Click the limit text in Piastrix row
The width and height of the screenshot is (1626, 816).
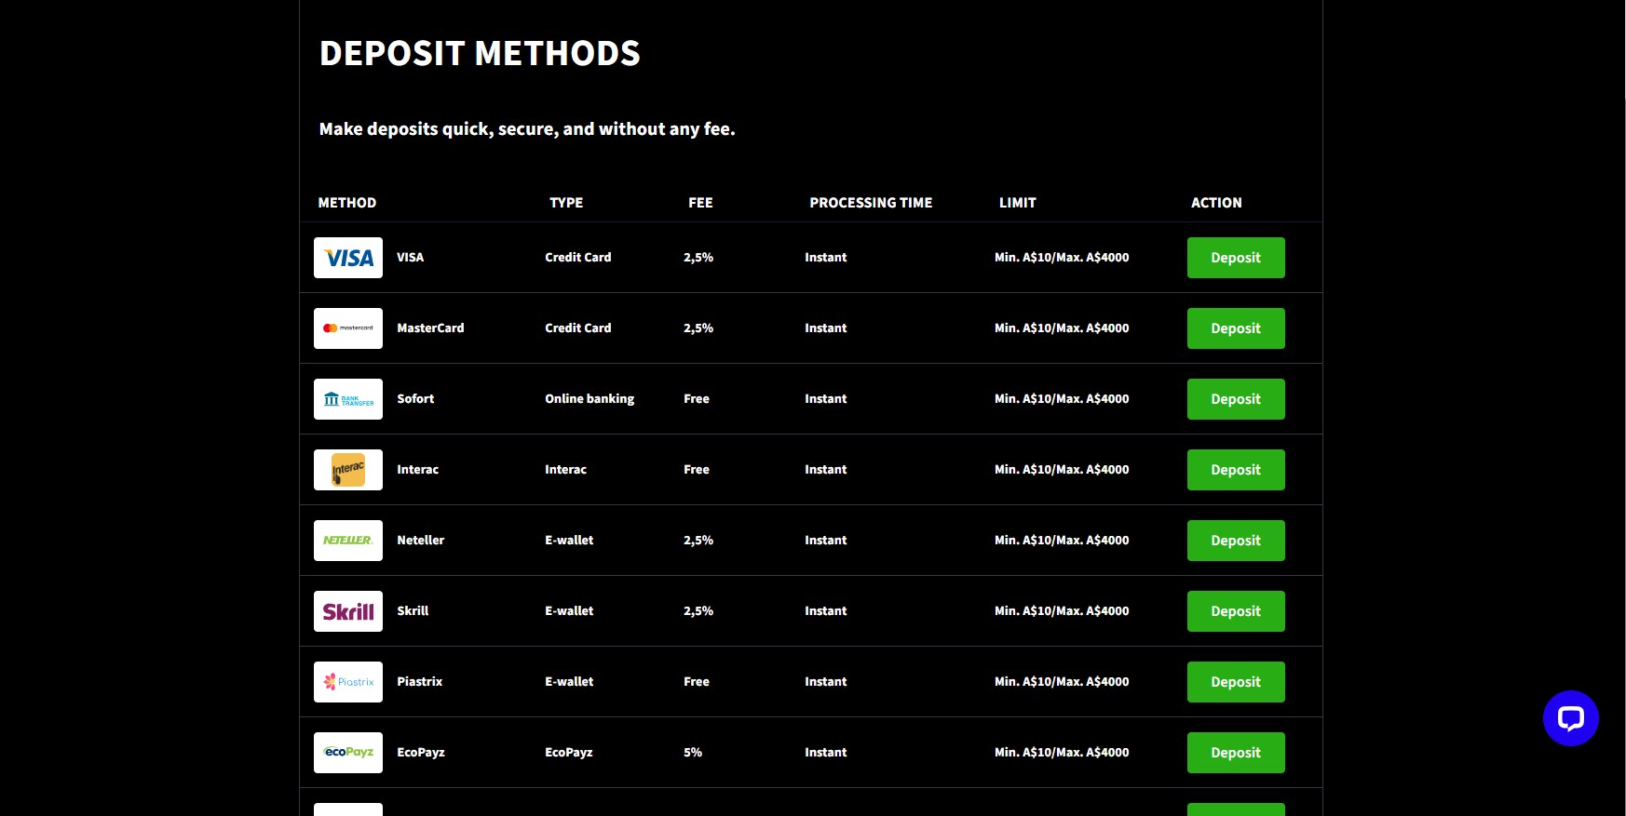pos(1062,682)
